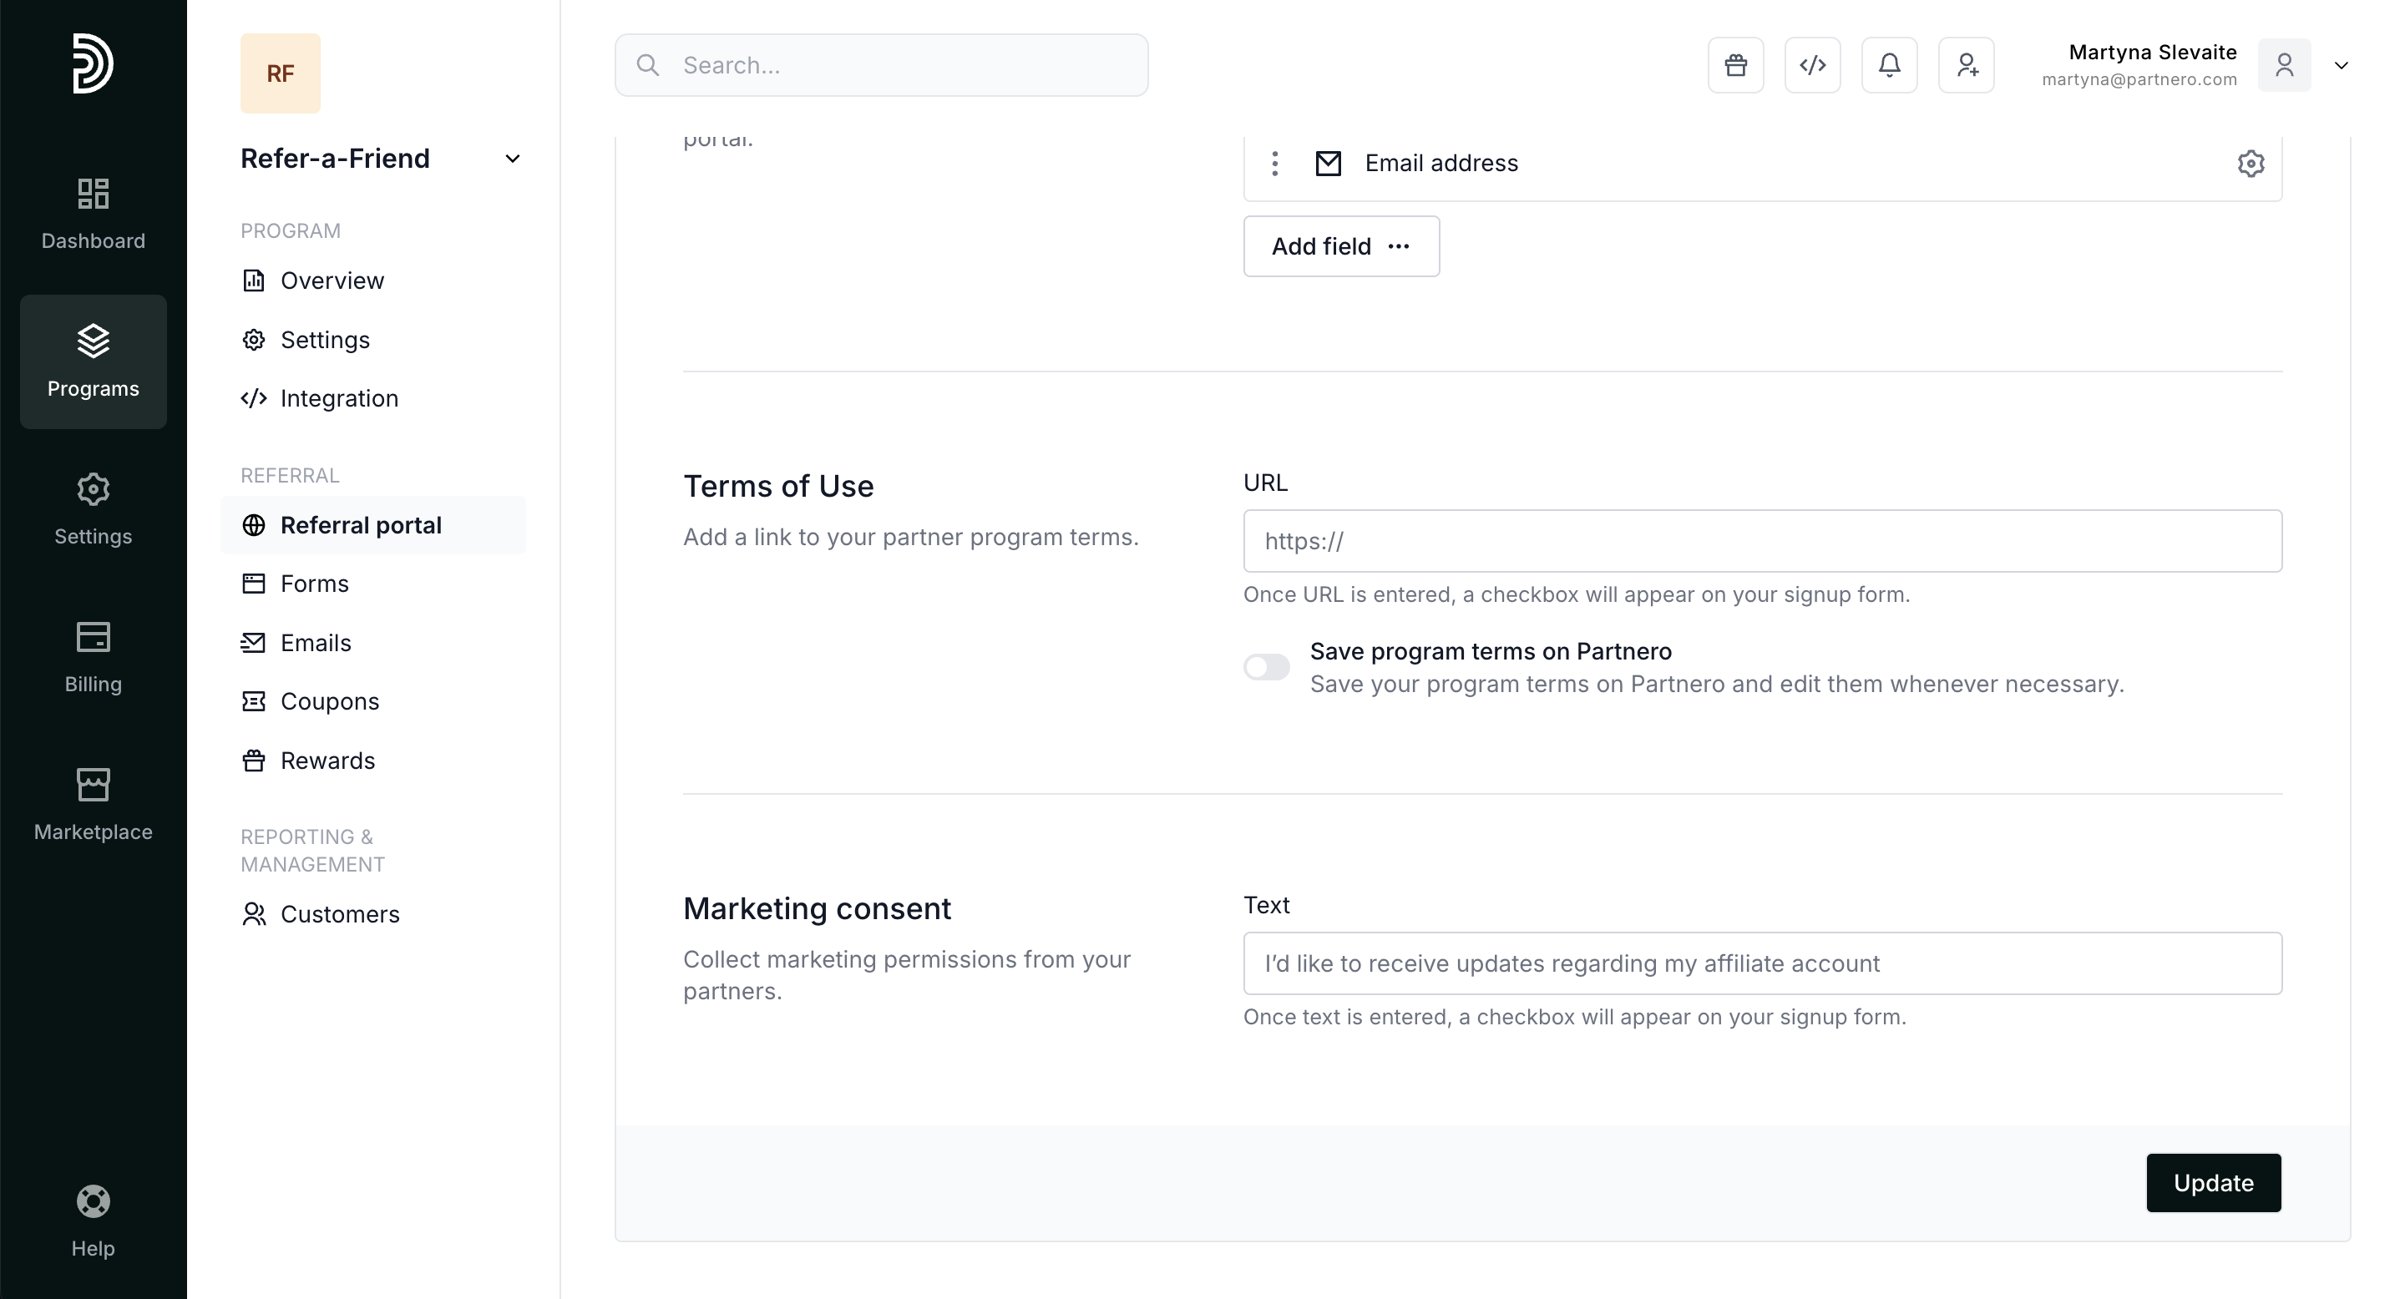
Task: Open the Add field options menu
Action: click(1340, 245)
